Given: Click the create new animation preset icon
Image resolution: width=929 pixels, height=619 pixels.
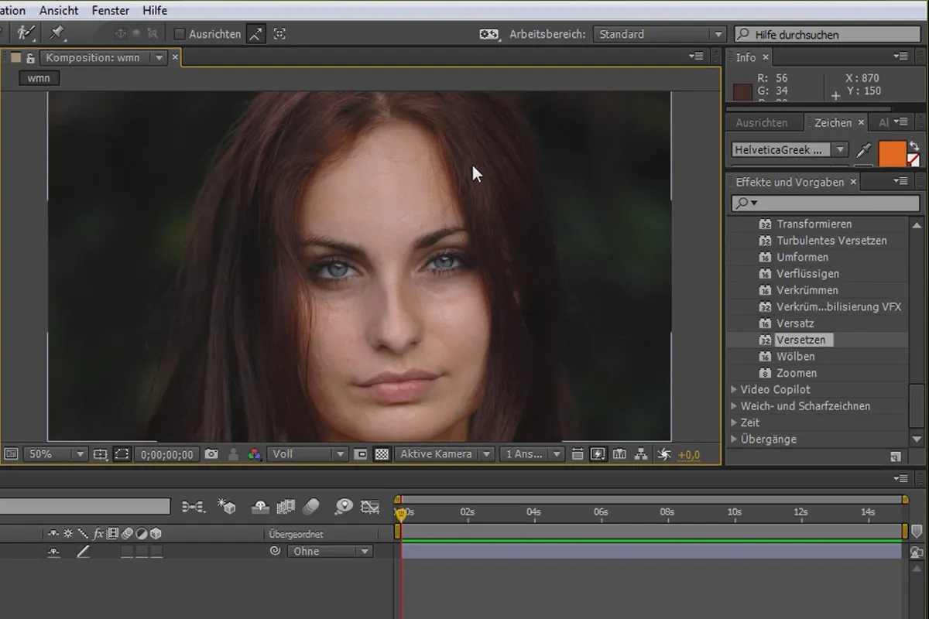Looking at the screenshot, I should click(x=895, y=457).
